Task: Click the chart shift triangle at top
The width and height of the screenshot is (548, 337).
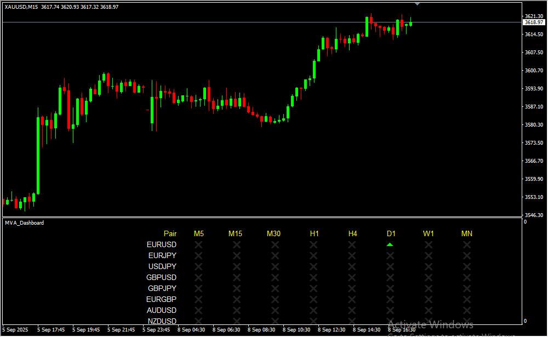Action: click(418, 3)
